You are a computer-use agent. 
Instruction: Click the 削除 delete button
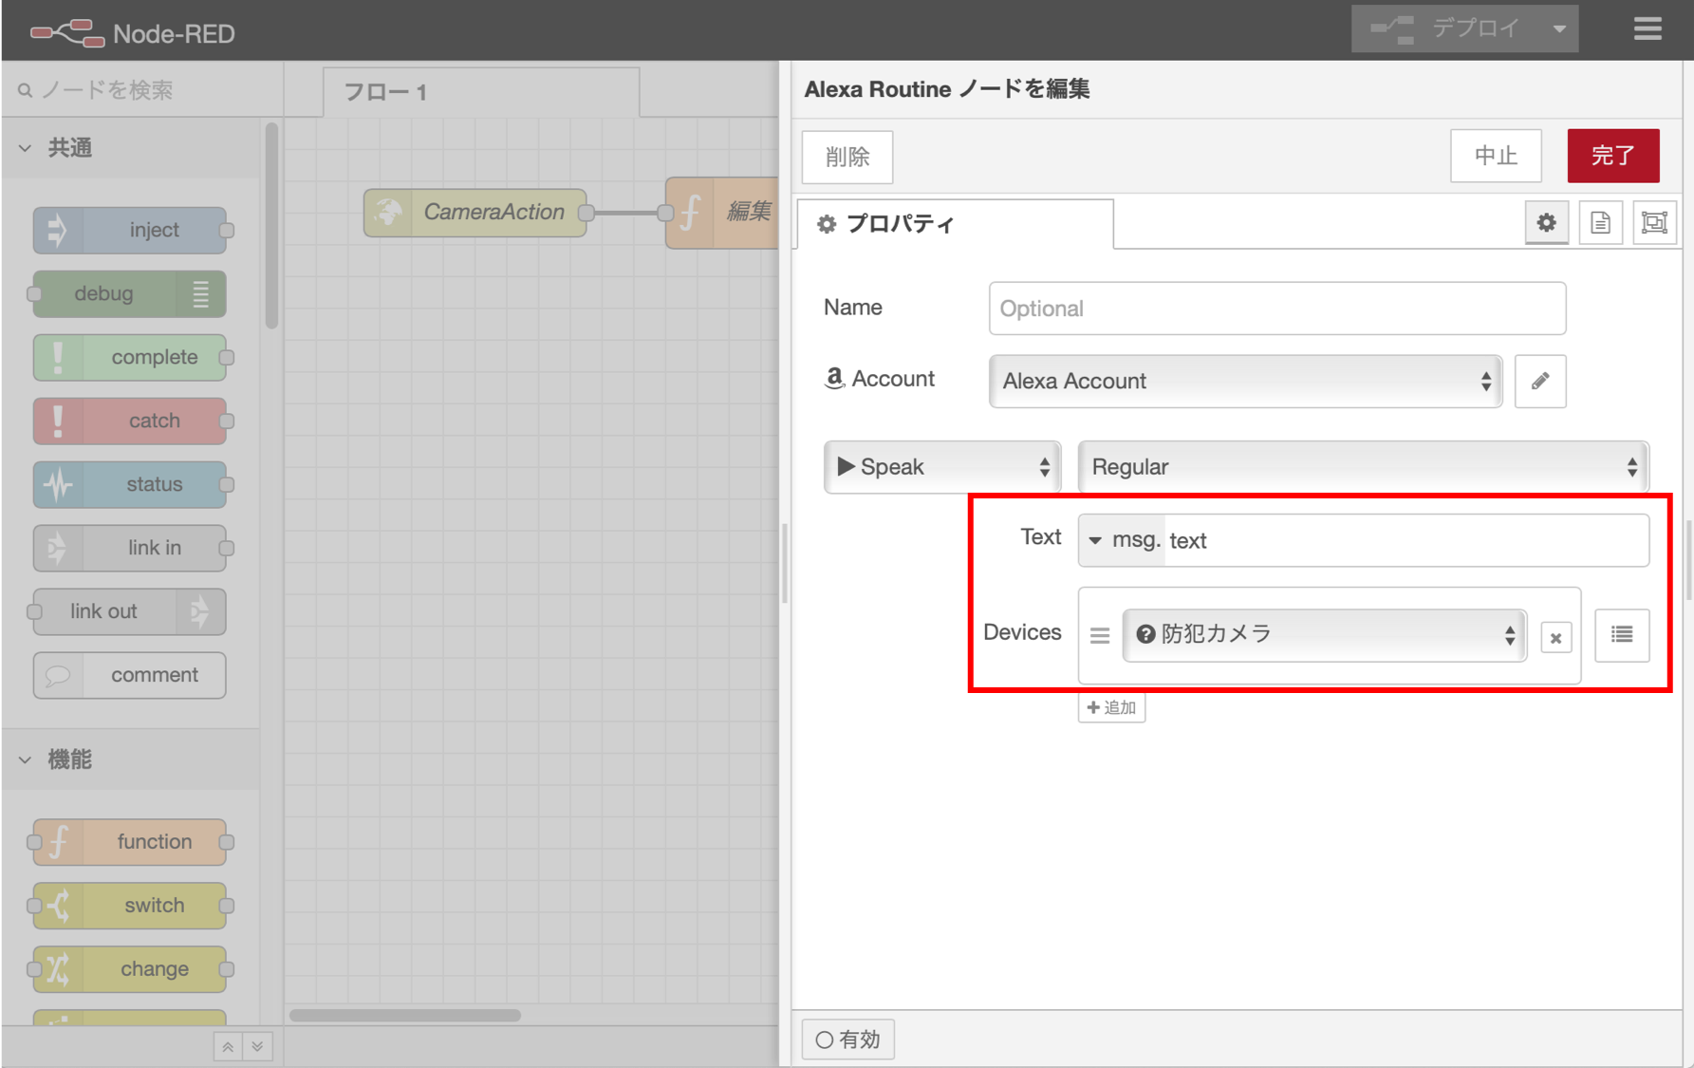click(x=847, y=157)
